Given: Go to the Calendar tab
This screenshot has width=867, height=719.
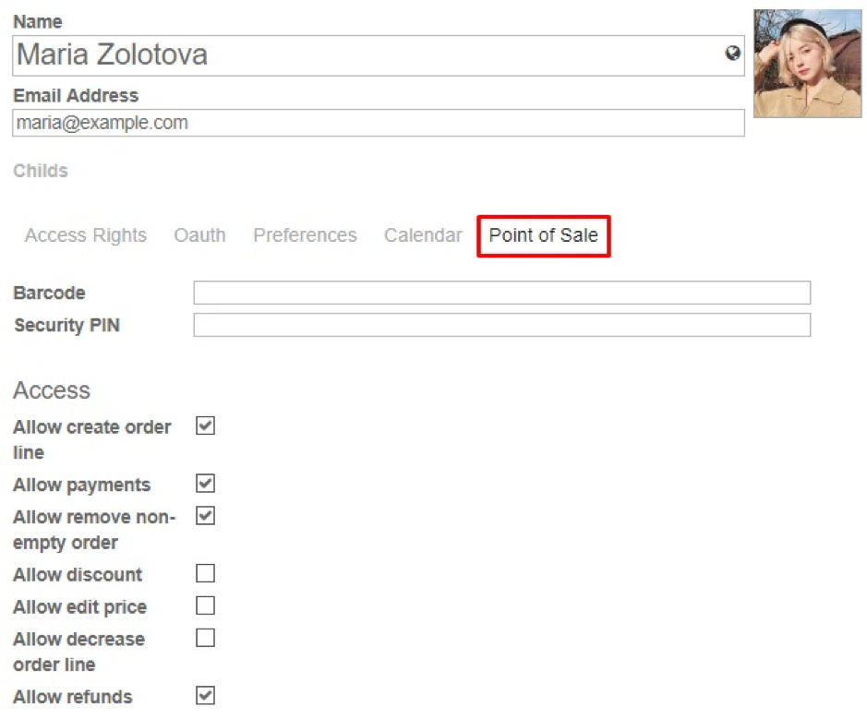Looking at the screenshot, I should point(423,235).
